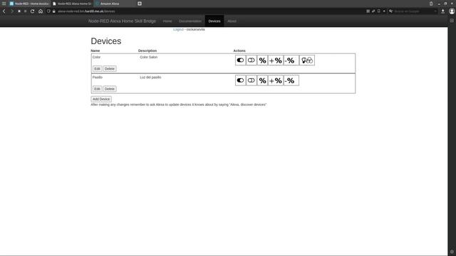
Task: Click the light bulb color icon for Color
Action: pos(307,60)
